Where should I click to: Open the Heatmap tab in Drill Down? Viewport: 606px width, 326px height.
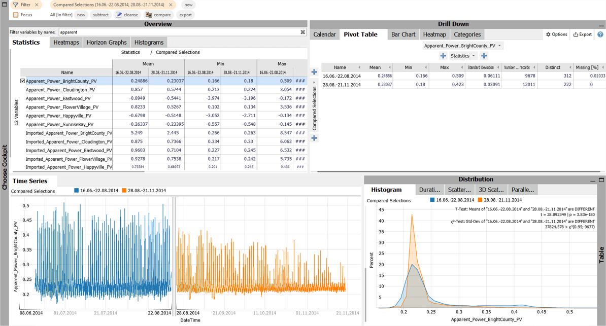coord(434,34)
